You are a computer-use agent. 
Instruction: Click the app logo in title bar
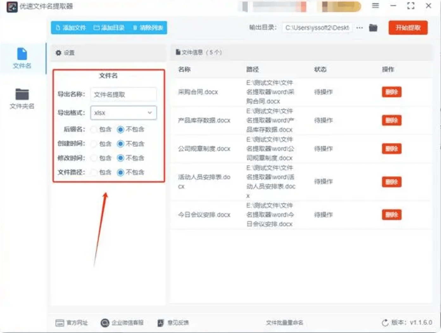click(x=12, y=7)
